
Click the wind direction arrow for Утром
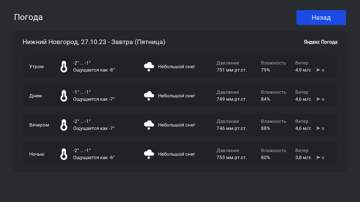318,70
